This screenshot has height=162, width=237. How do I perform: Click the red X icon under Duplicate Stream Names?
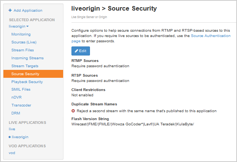(73, 111)
